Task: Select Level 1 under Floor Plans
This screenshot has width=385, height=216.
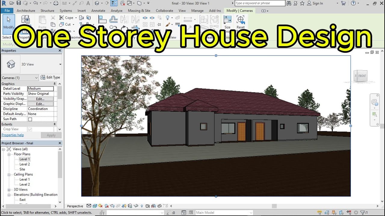Action: (x=25, y=159)
